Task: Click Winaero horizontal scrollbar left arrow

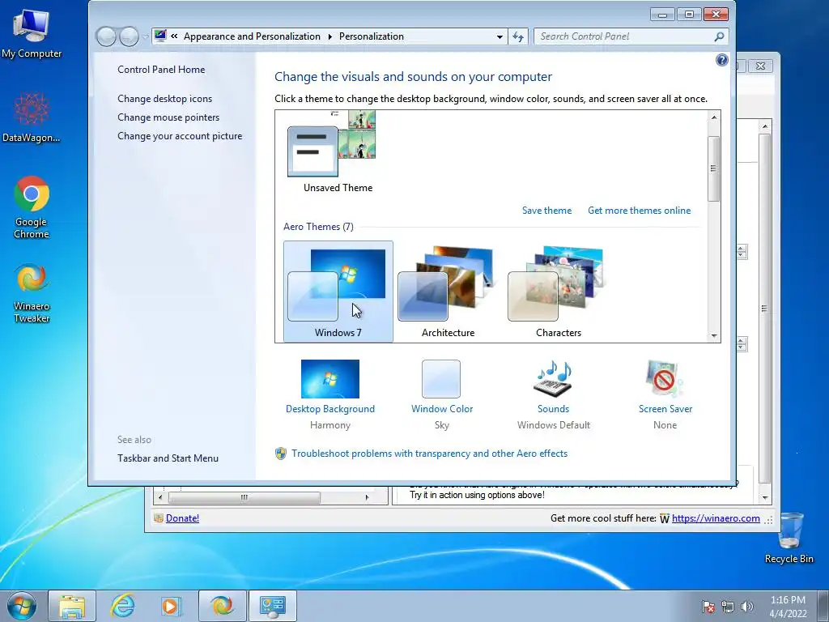Action: [x=161, y=497]
